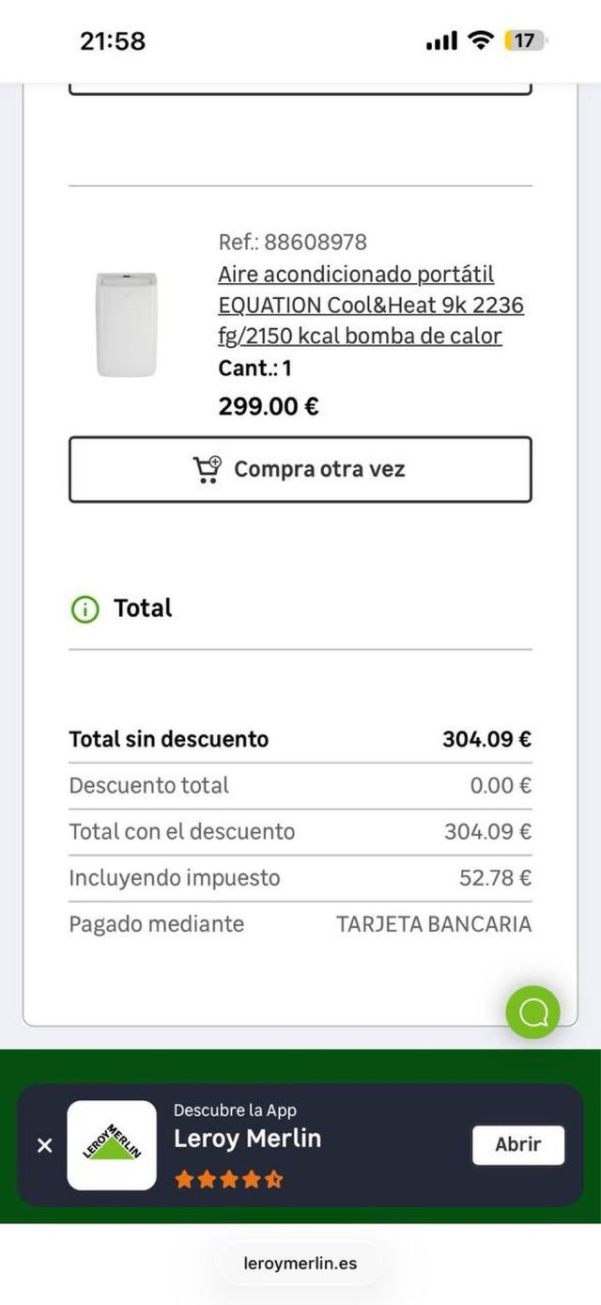This screenshot has height=1305, width=601.
Task: Tap the Wi-Fi status icon
Action: click(x=481, y=40)
